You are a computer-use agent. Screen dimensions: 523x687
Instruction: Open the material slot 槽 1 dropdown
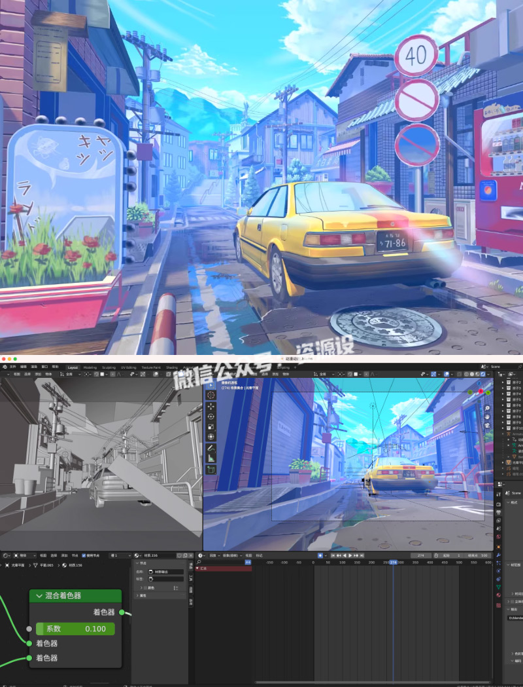click(120, 555)
